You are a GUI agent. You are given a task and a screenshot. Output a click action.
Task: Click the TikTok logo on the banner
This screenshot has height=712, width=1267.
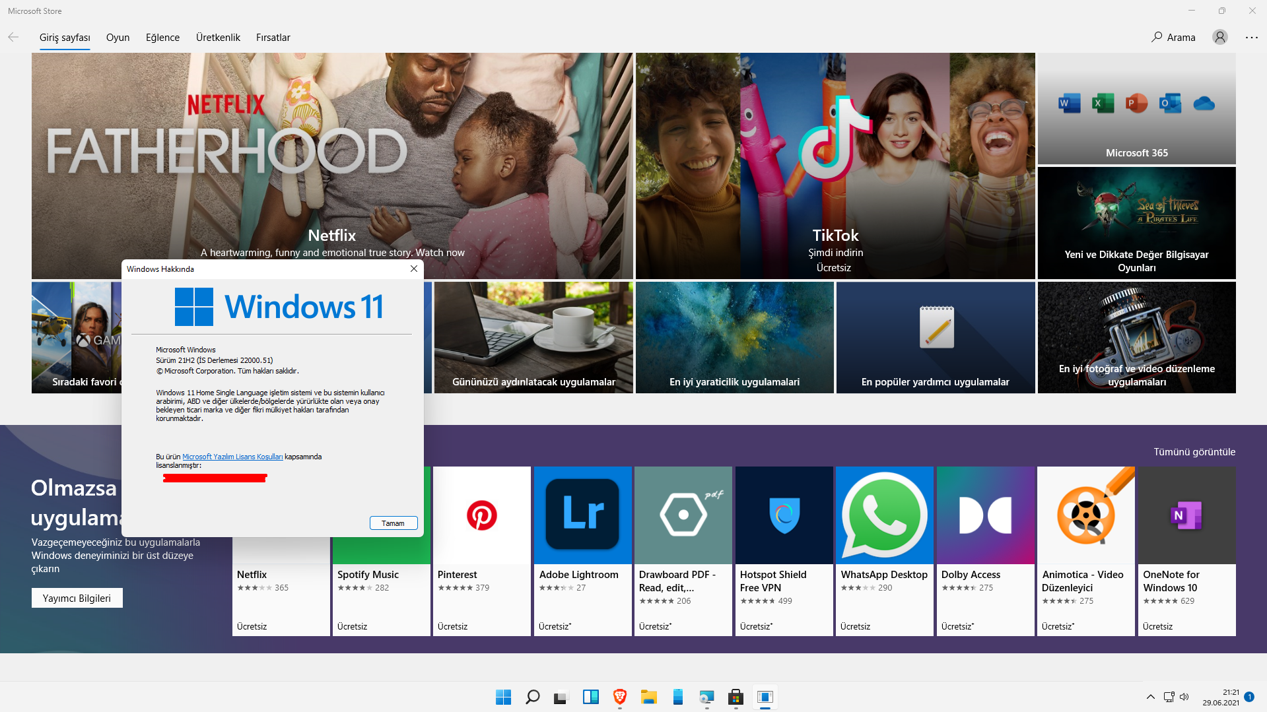(x=835, y=139)
